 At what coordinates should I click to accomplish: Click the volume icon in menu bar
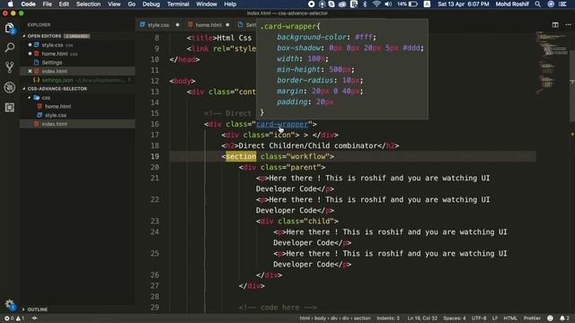pyautogui.click(x=388, y=4)
